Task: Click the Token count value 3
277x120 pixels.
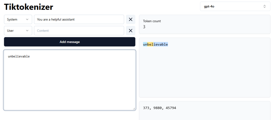Action: click(144, 27)
